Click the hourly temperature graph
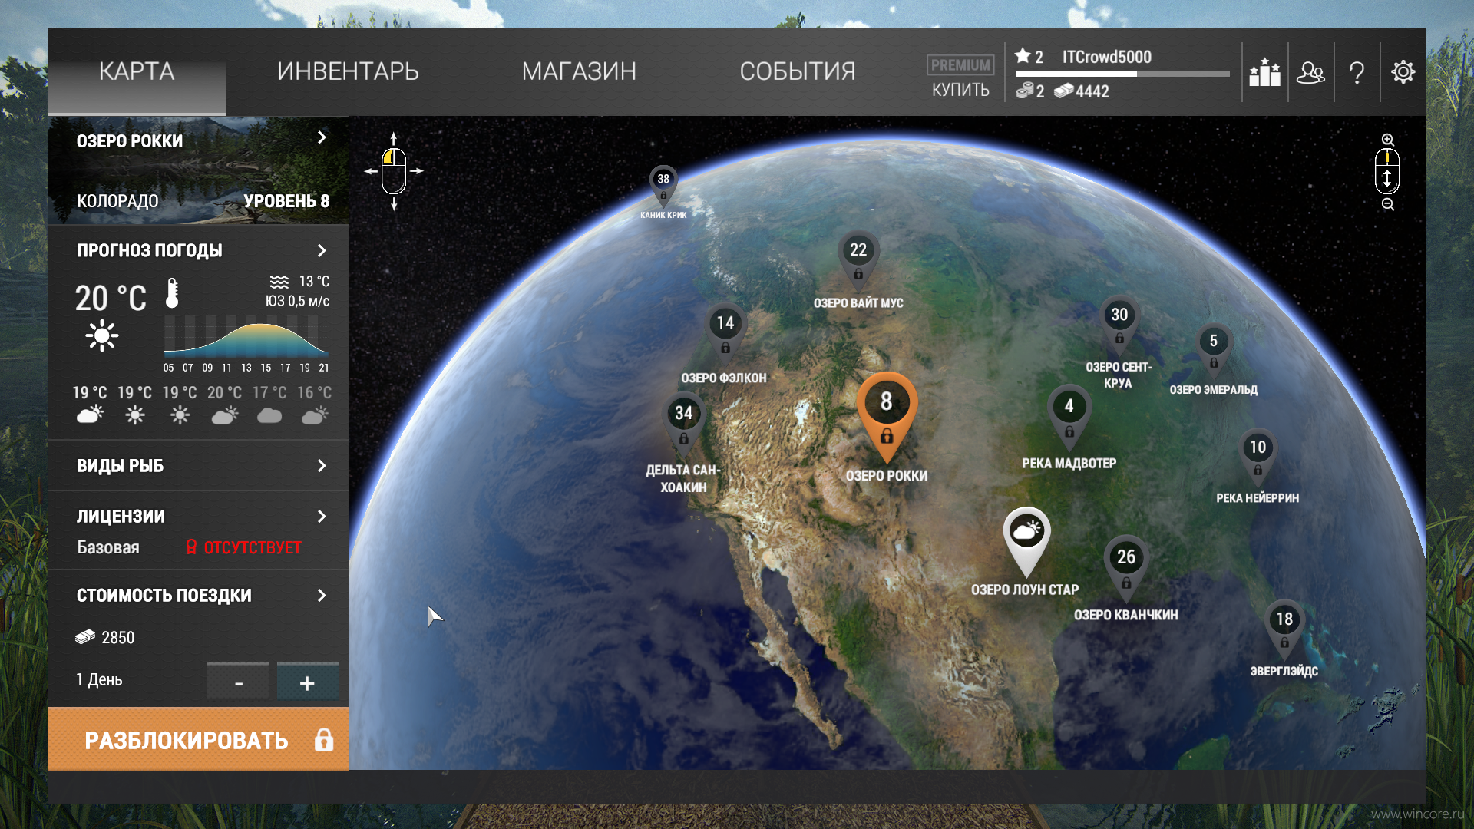The width and height of the screenshot is (1474, 829). (246, 335)
